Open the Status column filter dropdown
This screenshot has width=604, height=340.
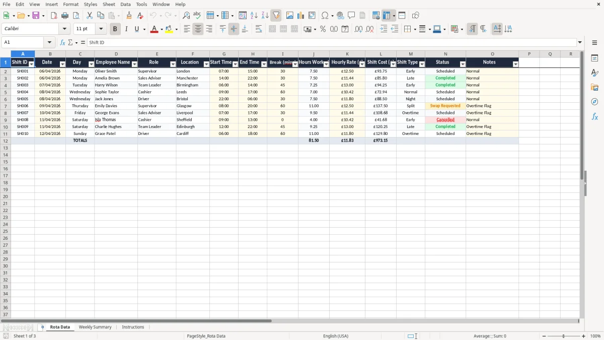tap(463, 64)
